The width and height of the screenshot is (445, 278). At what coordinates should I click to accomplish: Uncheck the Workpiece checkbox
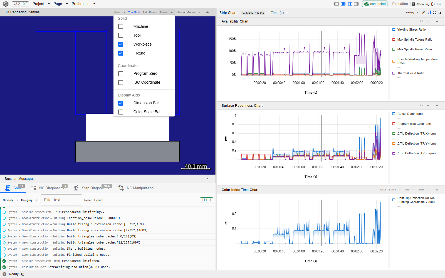(121, 44)
